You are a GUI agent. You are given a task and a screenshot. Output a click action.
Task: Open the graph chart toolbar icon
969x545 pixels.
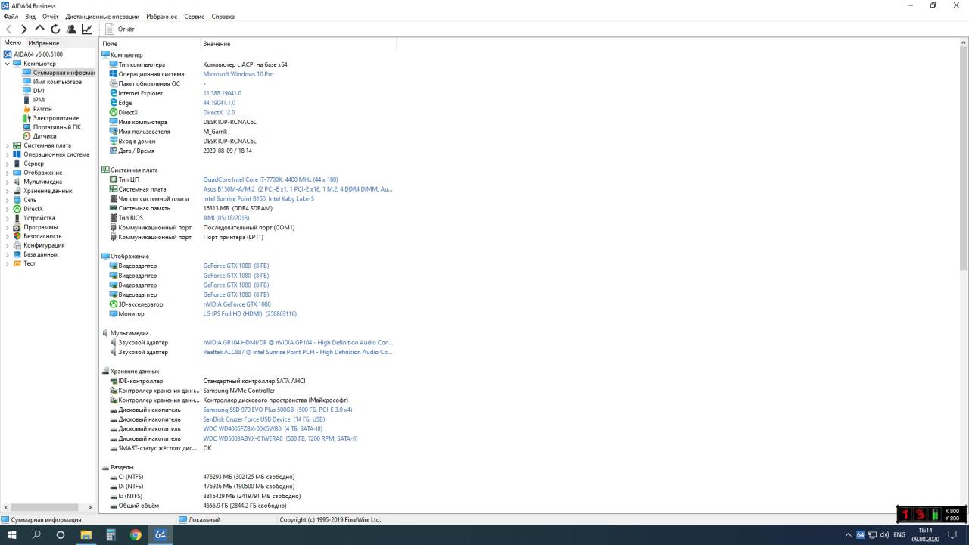coord(86,30)
